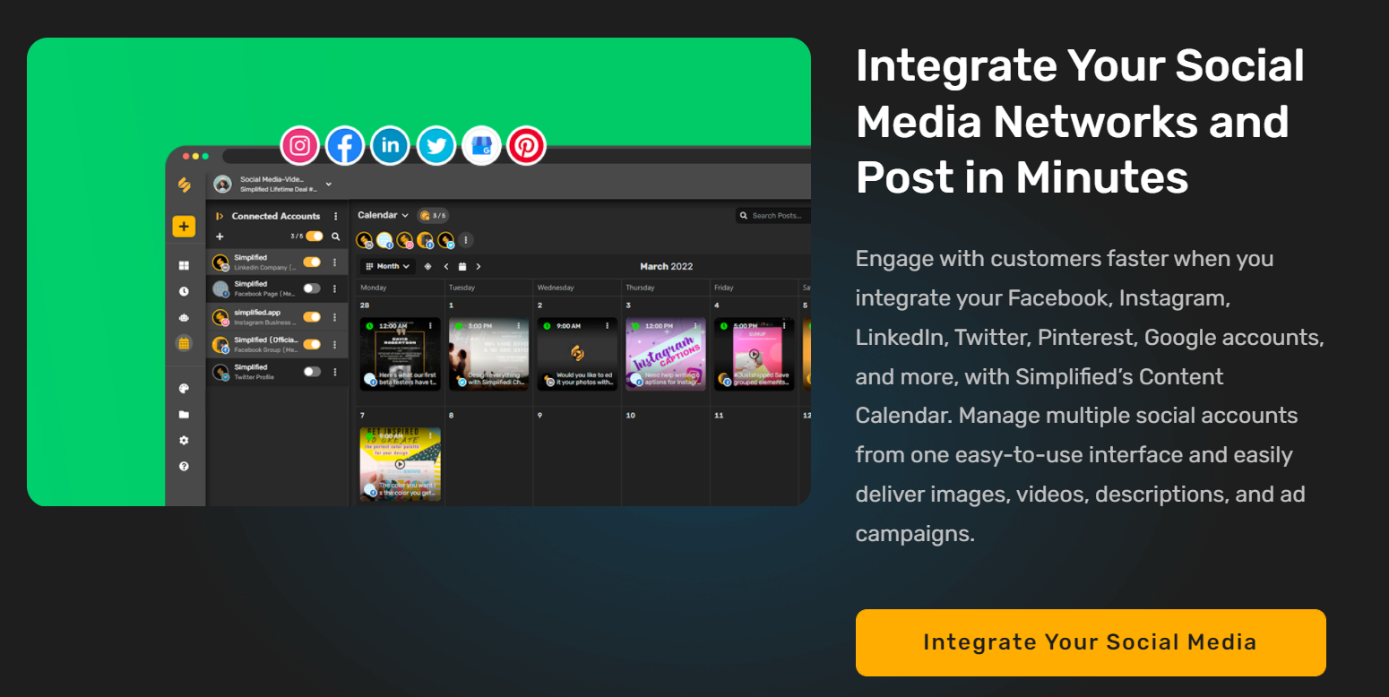Click the Google Business icon badge
The width and height of the screenshot is (1389, 697).
tap(481, 145)
